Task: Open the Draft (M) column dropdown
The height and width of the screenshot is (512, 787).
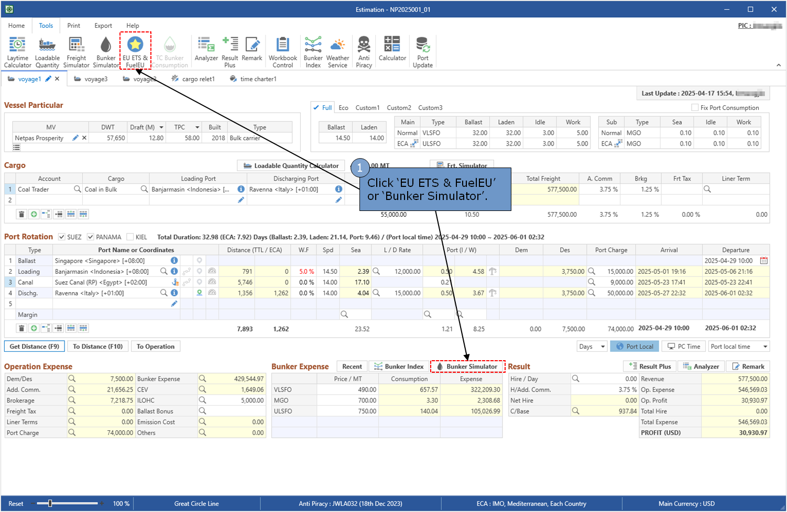Action: [161, 127]
